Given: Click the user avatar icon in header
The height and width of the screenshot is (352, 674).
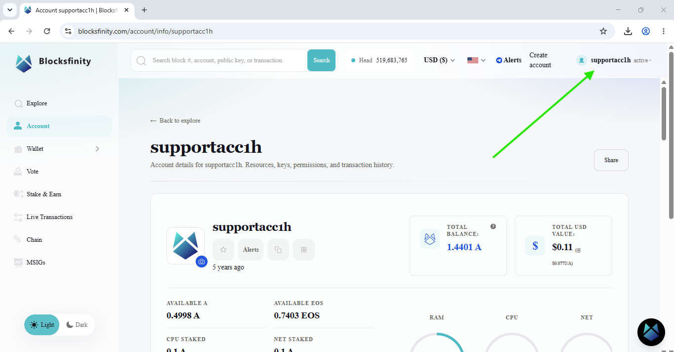Looking at the screenshot, I should (582, 60).
